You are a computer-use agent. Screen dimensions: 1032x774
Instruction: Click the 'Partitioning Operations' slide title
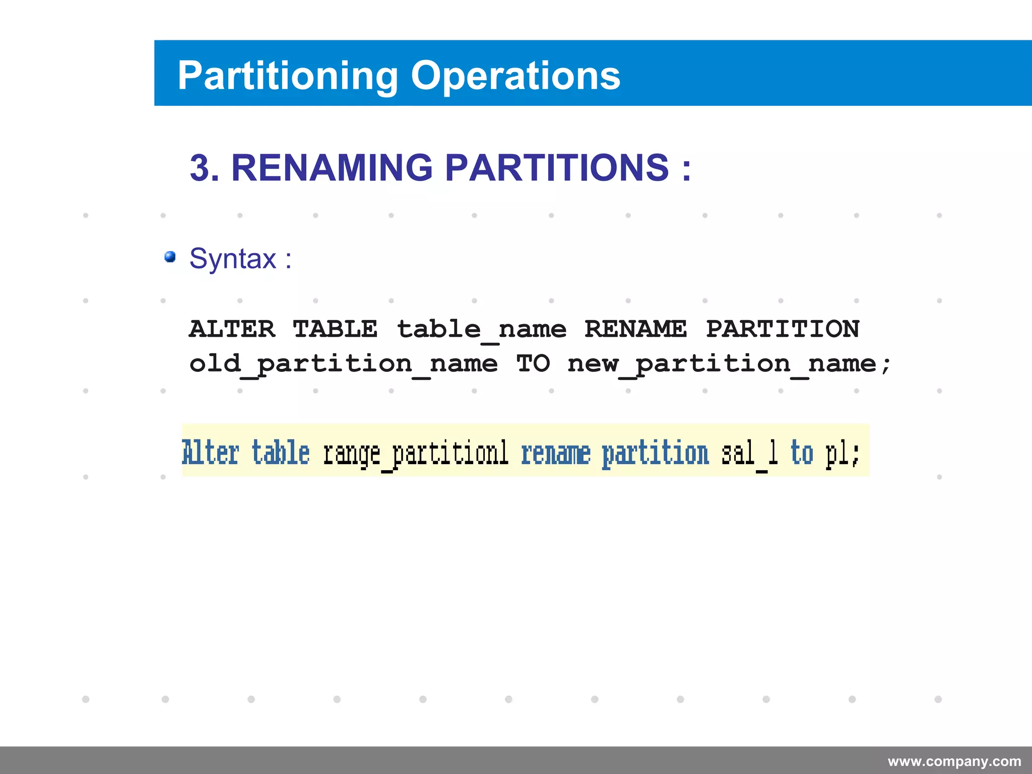tap(399, 76)
